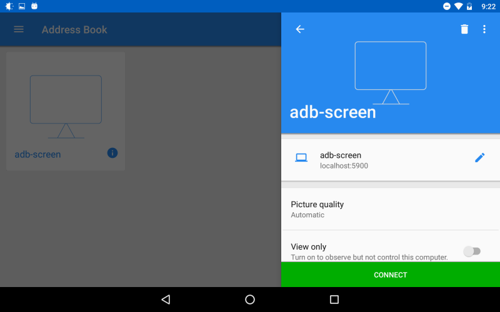Screen dimensions: 500x312
Task: Tap the adb-screen label on the card
Action: point(37,154)
